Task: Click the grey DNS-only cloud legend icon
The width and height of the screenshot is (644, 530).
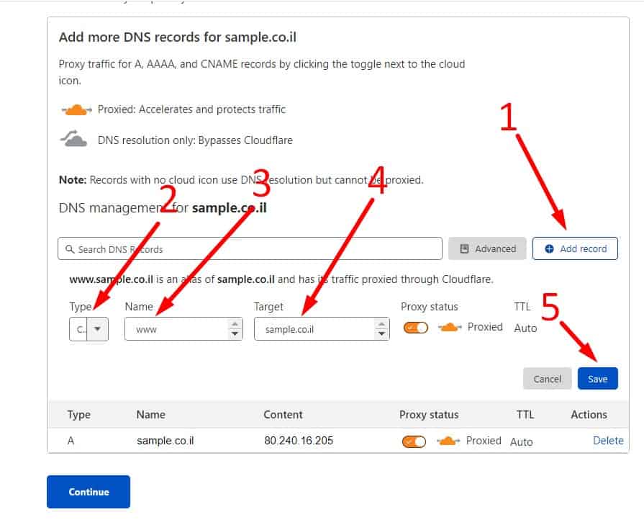Action: click(x=74, y=138)
